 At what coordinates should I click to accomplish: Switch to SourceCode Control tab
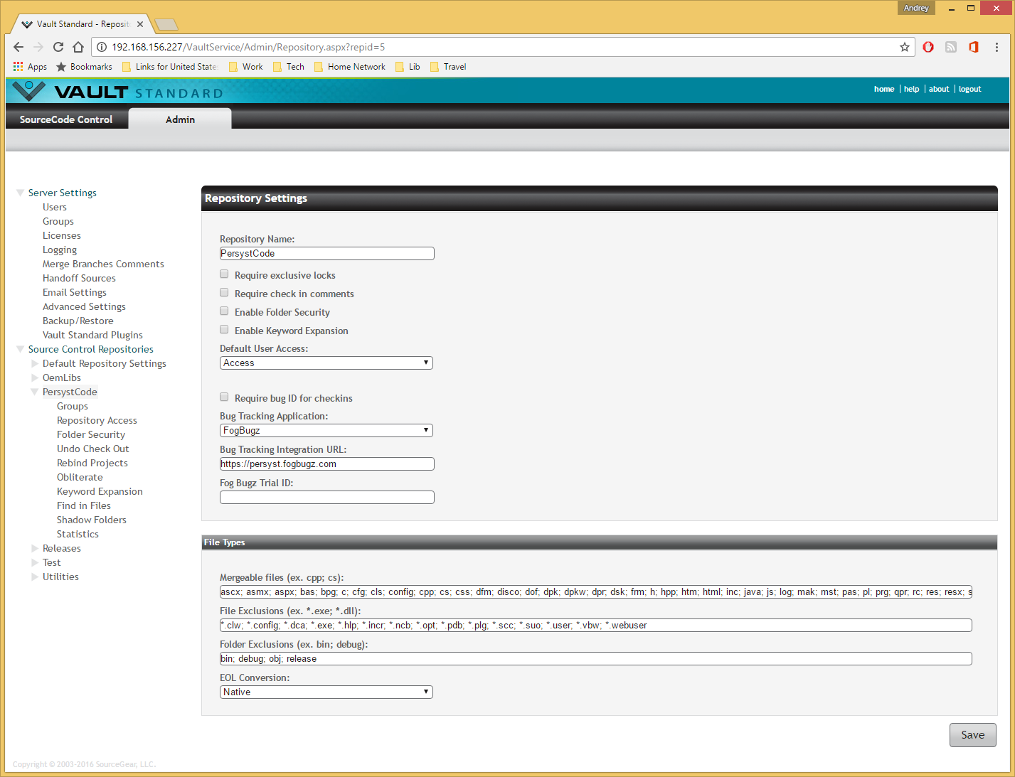pyautogui.click(x=66, y=119)
